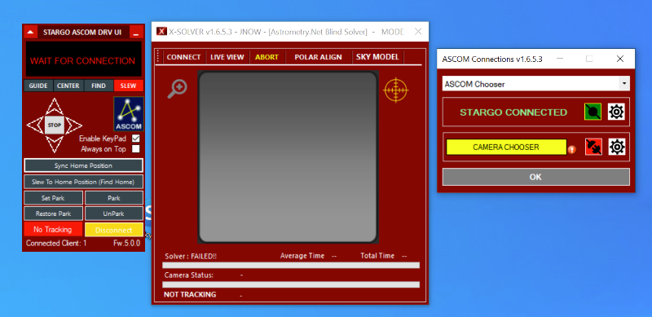
Task: Select the POLAR ALIGN menu item
Action: pyautogui.click(x=318, y=57)
